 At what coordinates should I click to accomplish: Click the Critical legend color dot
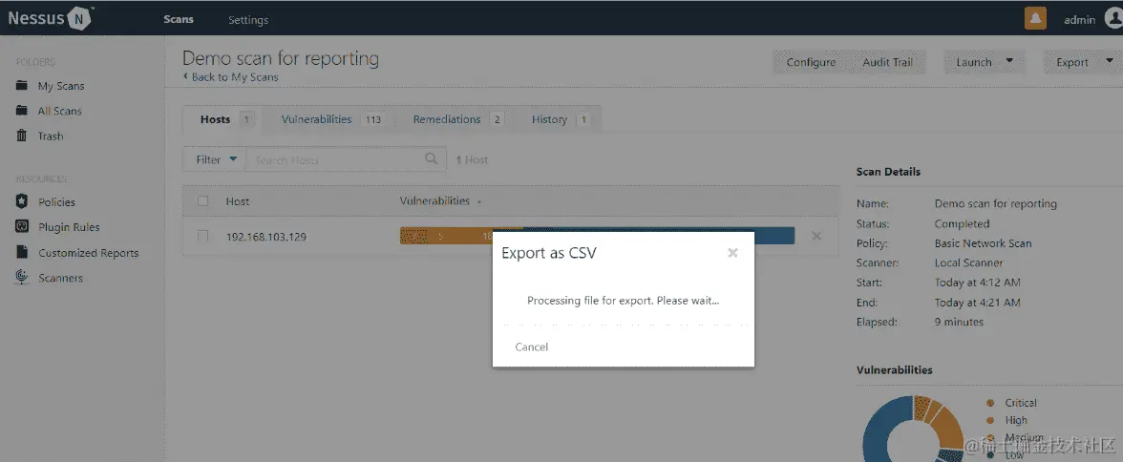990,403
